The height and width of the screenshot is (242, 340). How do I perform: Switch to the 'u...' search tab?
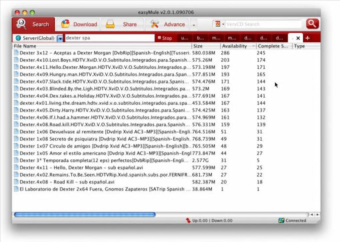click(185, 38)
